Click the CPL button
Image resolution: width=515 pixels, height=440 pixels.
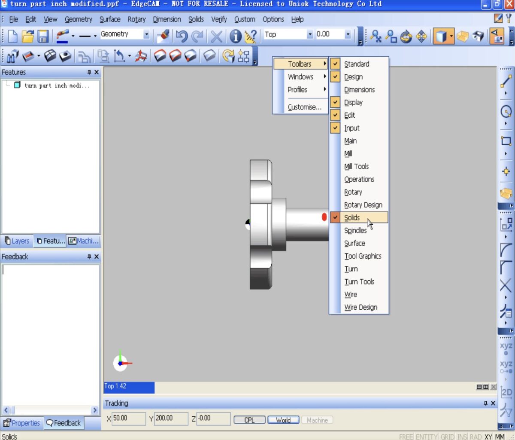(249, 420)
